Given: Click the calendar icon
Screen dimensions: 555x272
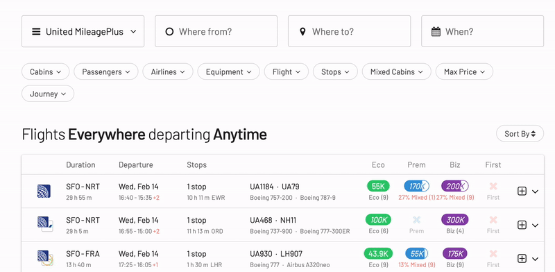Looking at the screenshot, I should (x=436, y=31).
